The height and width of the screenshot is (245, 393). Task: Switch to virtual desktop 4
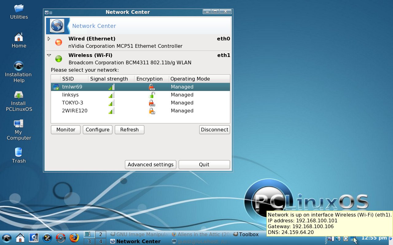(101, 241)
